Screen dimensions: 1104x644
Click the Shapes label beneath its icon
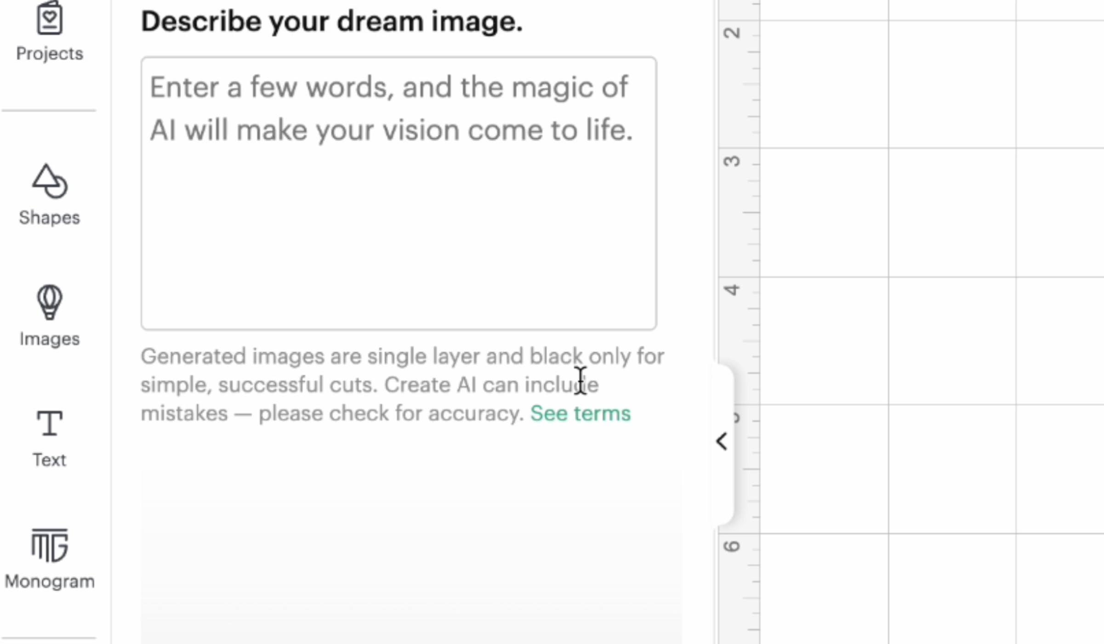tap(49, 217)
